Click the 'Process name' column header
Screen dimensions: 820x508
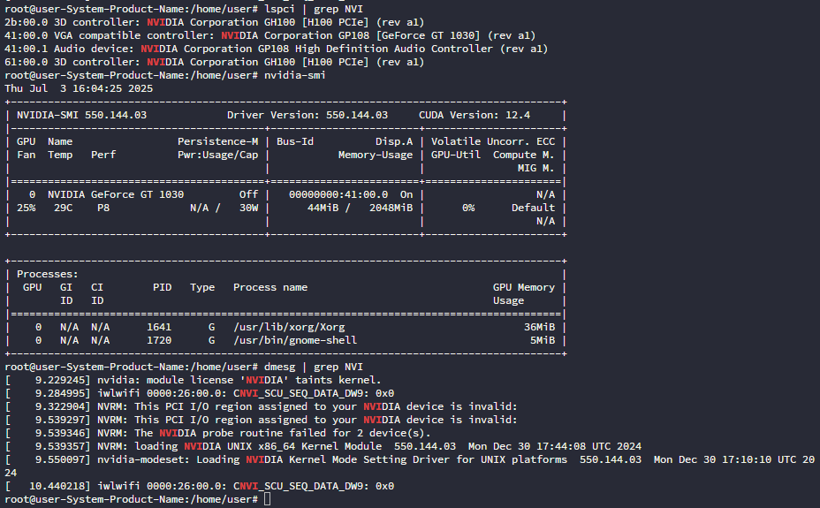(270, 287)
